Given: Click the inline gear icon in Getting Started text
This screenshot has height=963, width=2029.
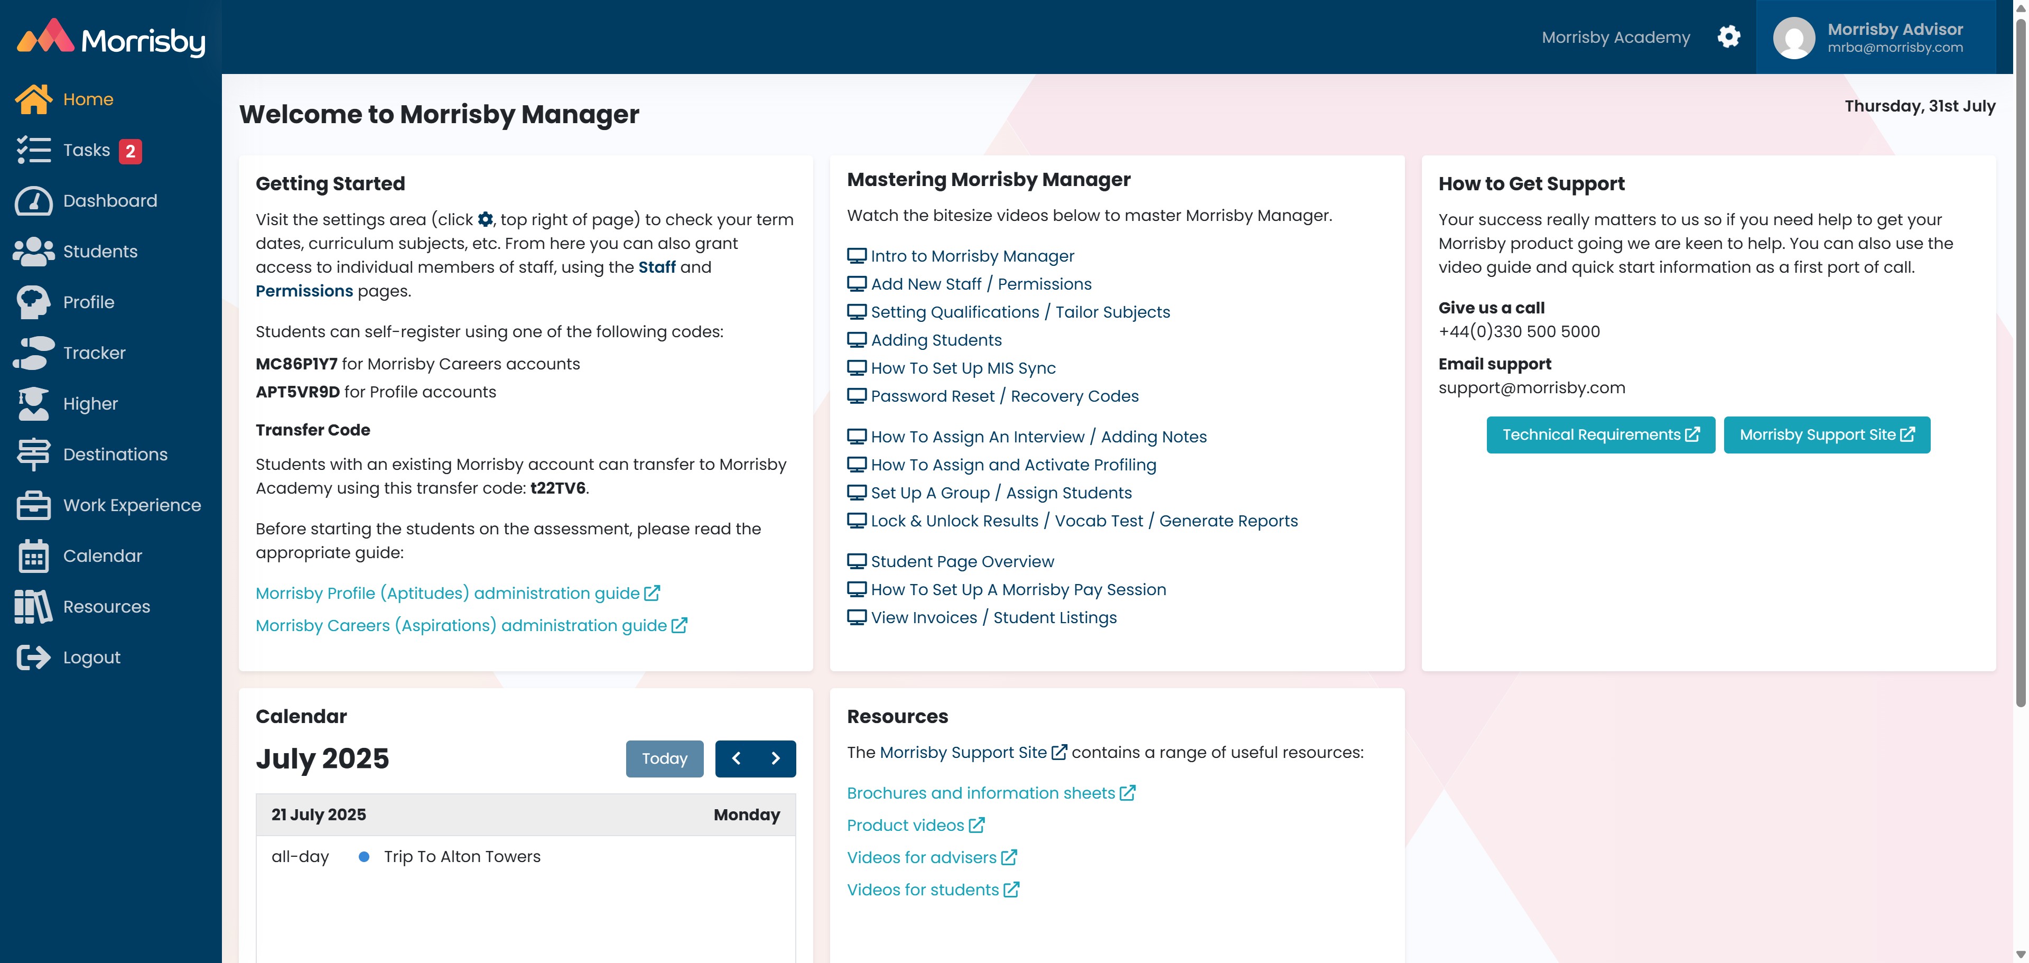Looking at the screenshot, I should pyautogui.click(x=485, y=219).
